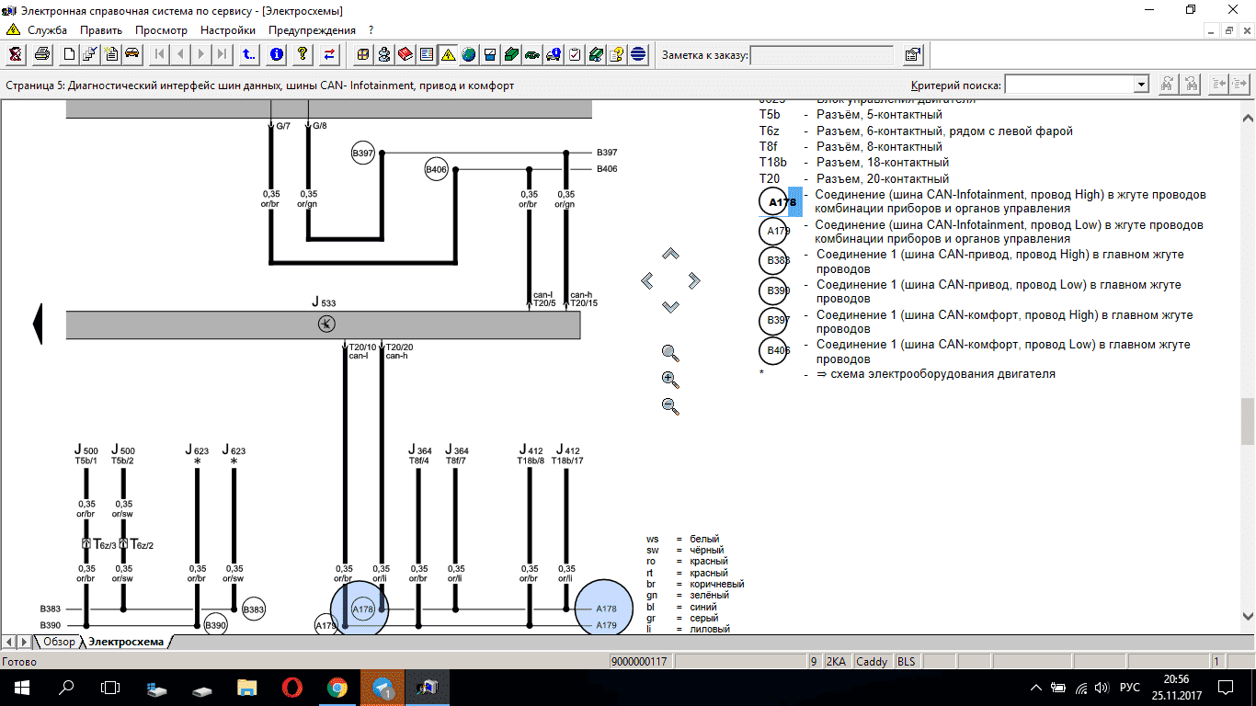Image resolution: width=1256 pixels, height=706 pixels.
Task: Open the Предупреждения menu
Action: pyautogui.click(x=311, y=30)
